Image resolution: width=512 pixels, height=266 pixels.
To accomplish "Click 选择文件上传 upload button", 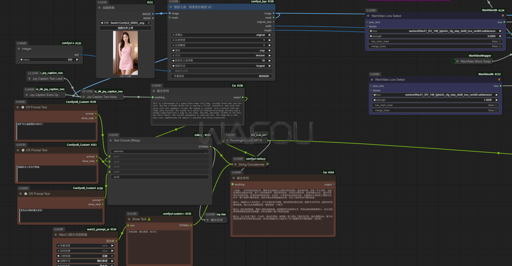I will tap(125, 28).
